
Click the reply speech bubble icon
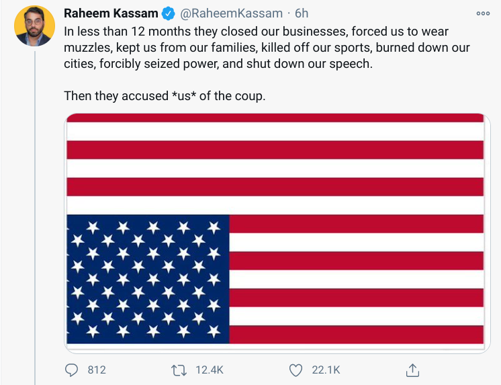tap(72, 370)
